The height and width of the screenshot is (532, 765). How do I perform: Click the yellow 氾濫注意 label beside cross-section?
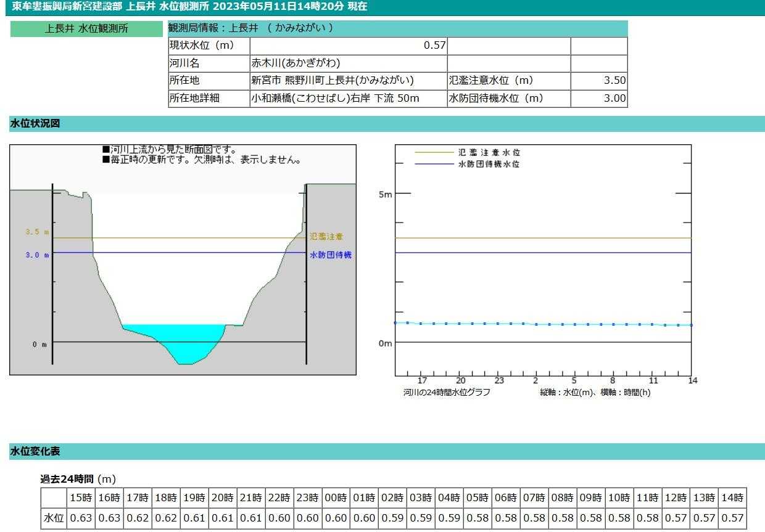[326, 237]
